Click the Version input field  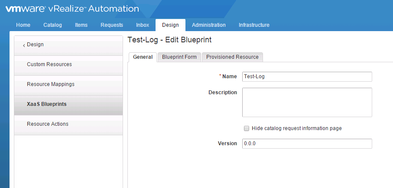point(307,144)
